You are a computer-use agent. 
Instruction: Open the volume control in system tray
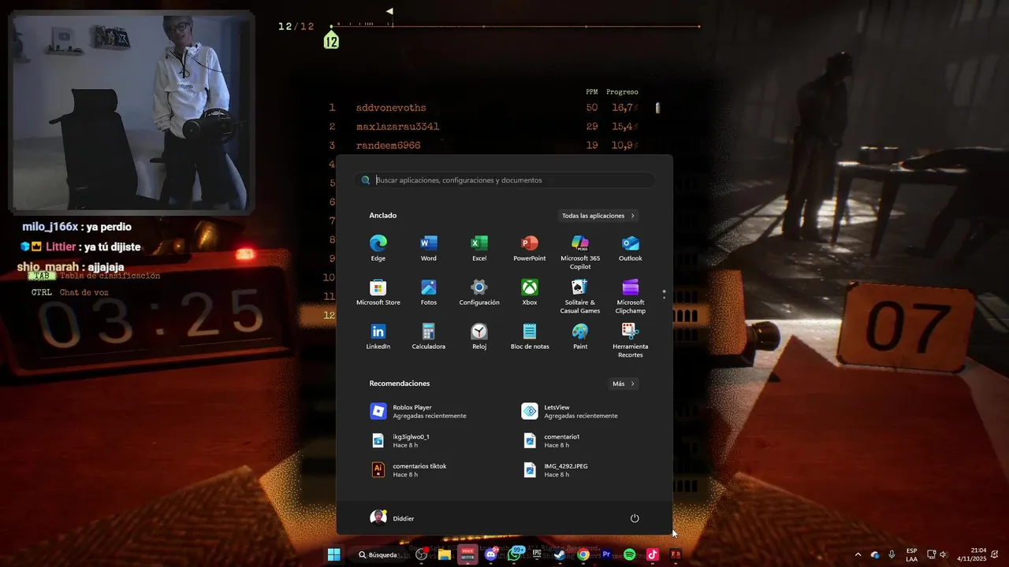click(x=944, y=554)
